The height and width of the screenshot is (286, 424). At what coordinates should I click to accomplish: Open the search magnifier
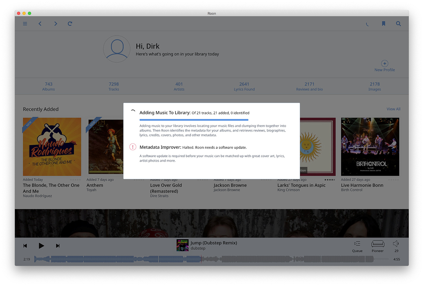pyautogui.click(x=398, y=24)
